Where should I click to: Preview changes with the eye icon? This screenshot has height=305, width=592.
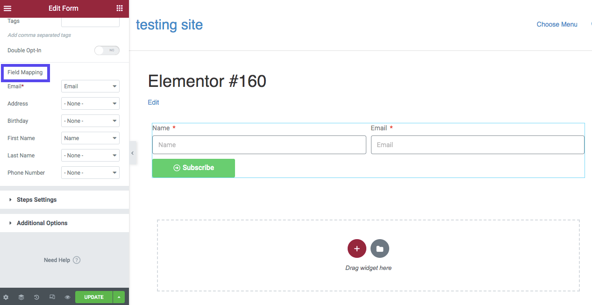[67, 297]
